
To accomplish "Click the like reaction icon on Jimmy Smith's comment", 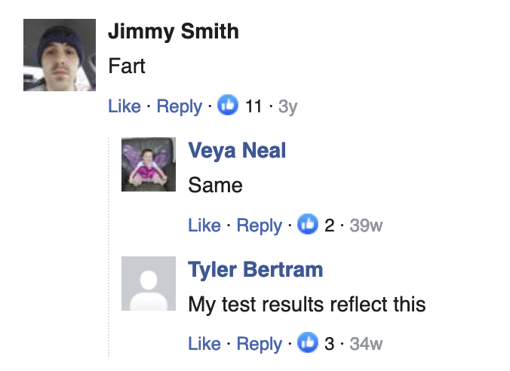I will point(228,106).
